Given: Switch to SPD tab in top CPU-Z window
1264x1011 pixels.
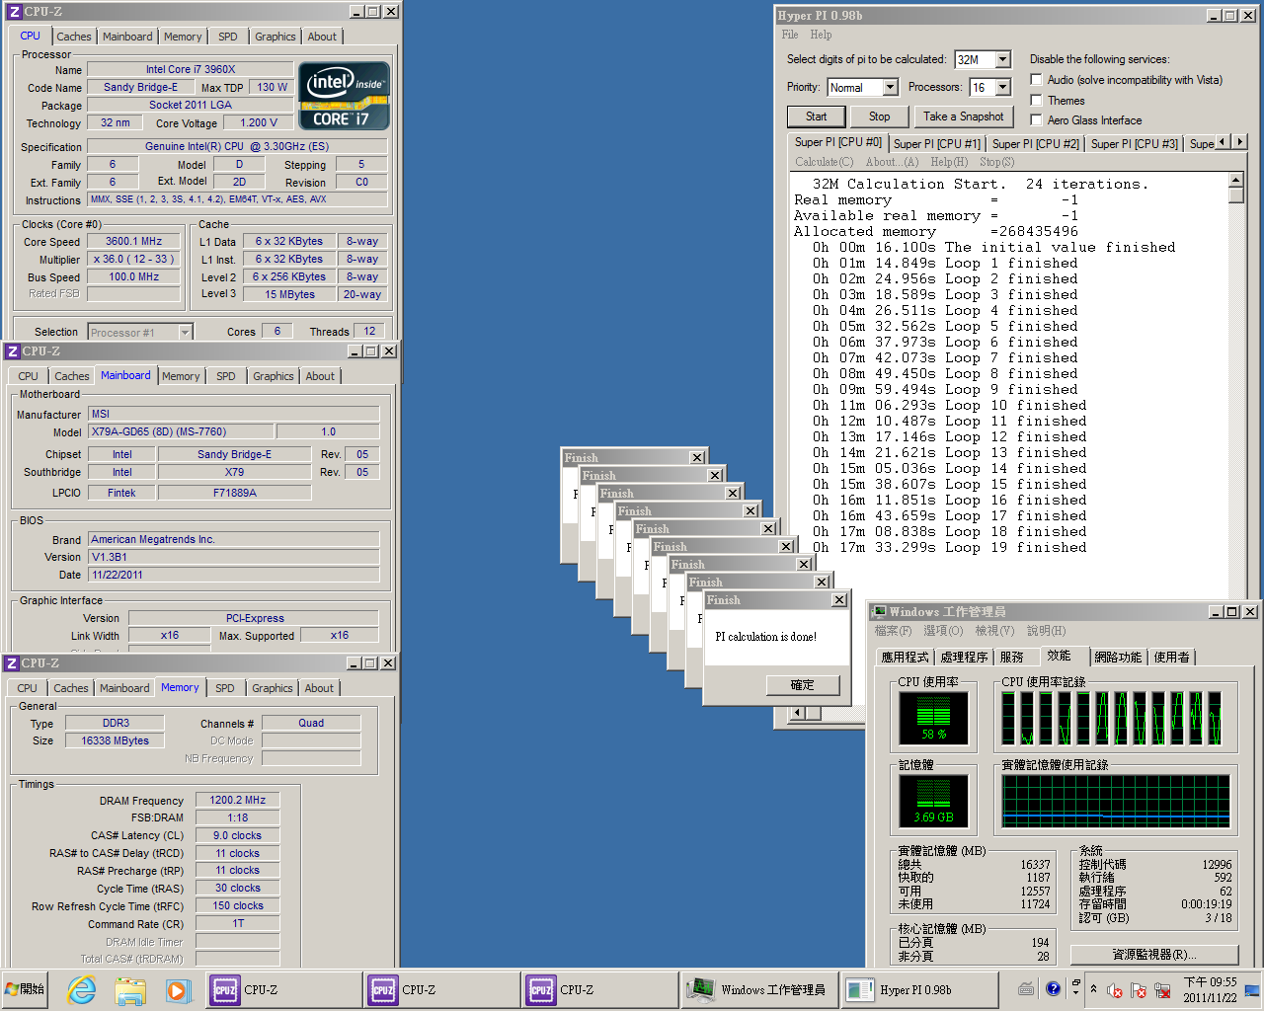Looking at the screenshot, I should click(x=228, y=37).
